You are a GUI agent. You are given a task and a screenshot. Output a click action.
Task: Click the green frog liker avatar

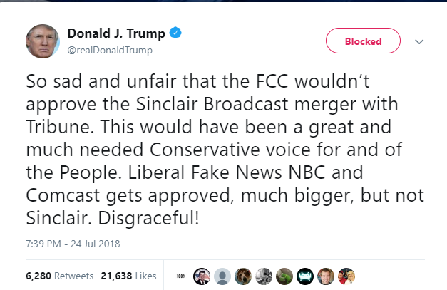(284, 276)
